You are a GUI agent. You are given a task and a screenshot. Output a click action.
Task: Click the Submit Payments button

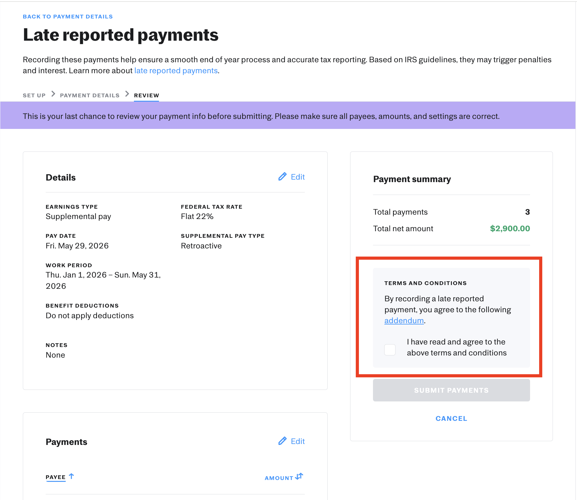451,390
